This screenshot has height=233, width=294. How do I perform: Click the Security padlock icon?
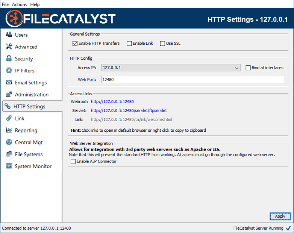pos(9,59)
